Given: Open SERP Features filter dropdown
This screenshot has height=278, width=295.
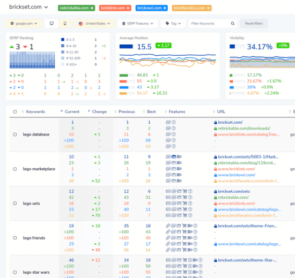Looking at the screenshot, I should coord(137,24).
